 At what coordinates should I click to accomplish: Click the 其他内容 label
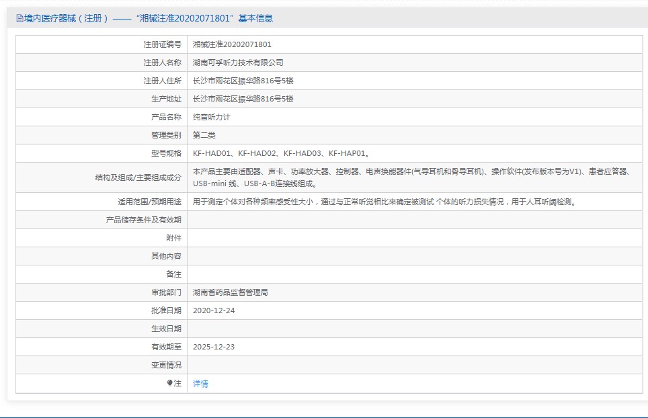pos(166,257)
